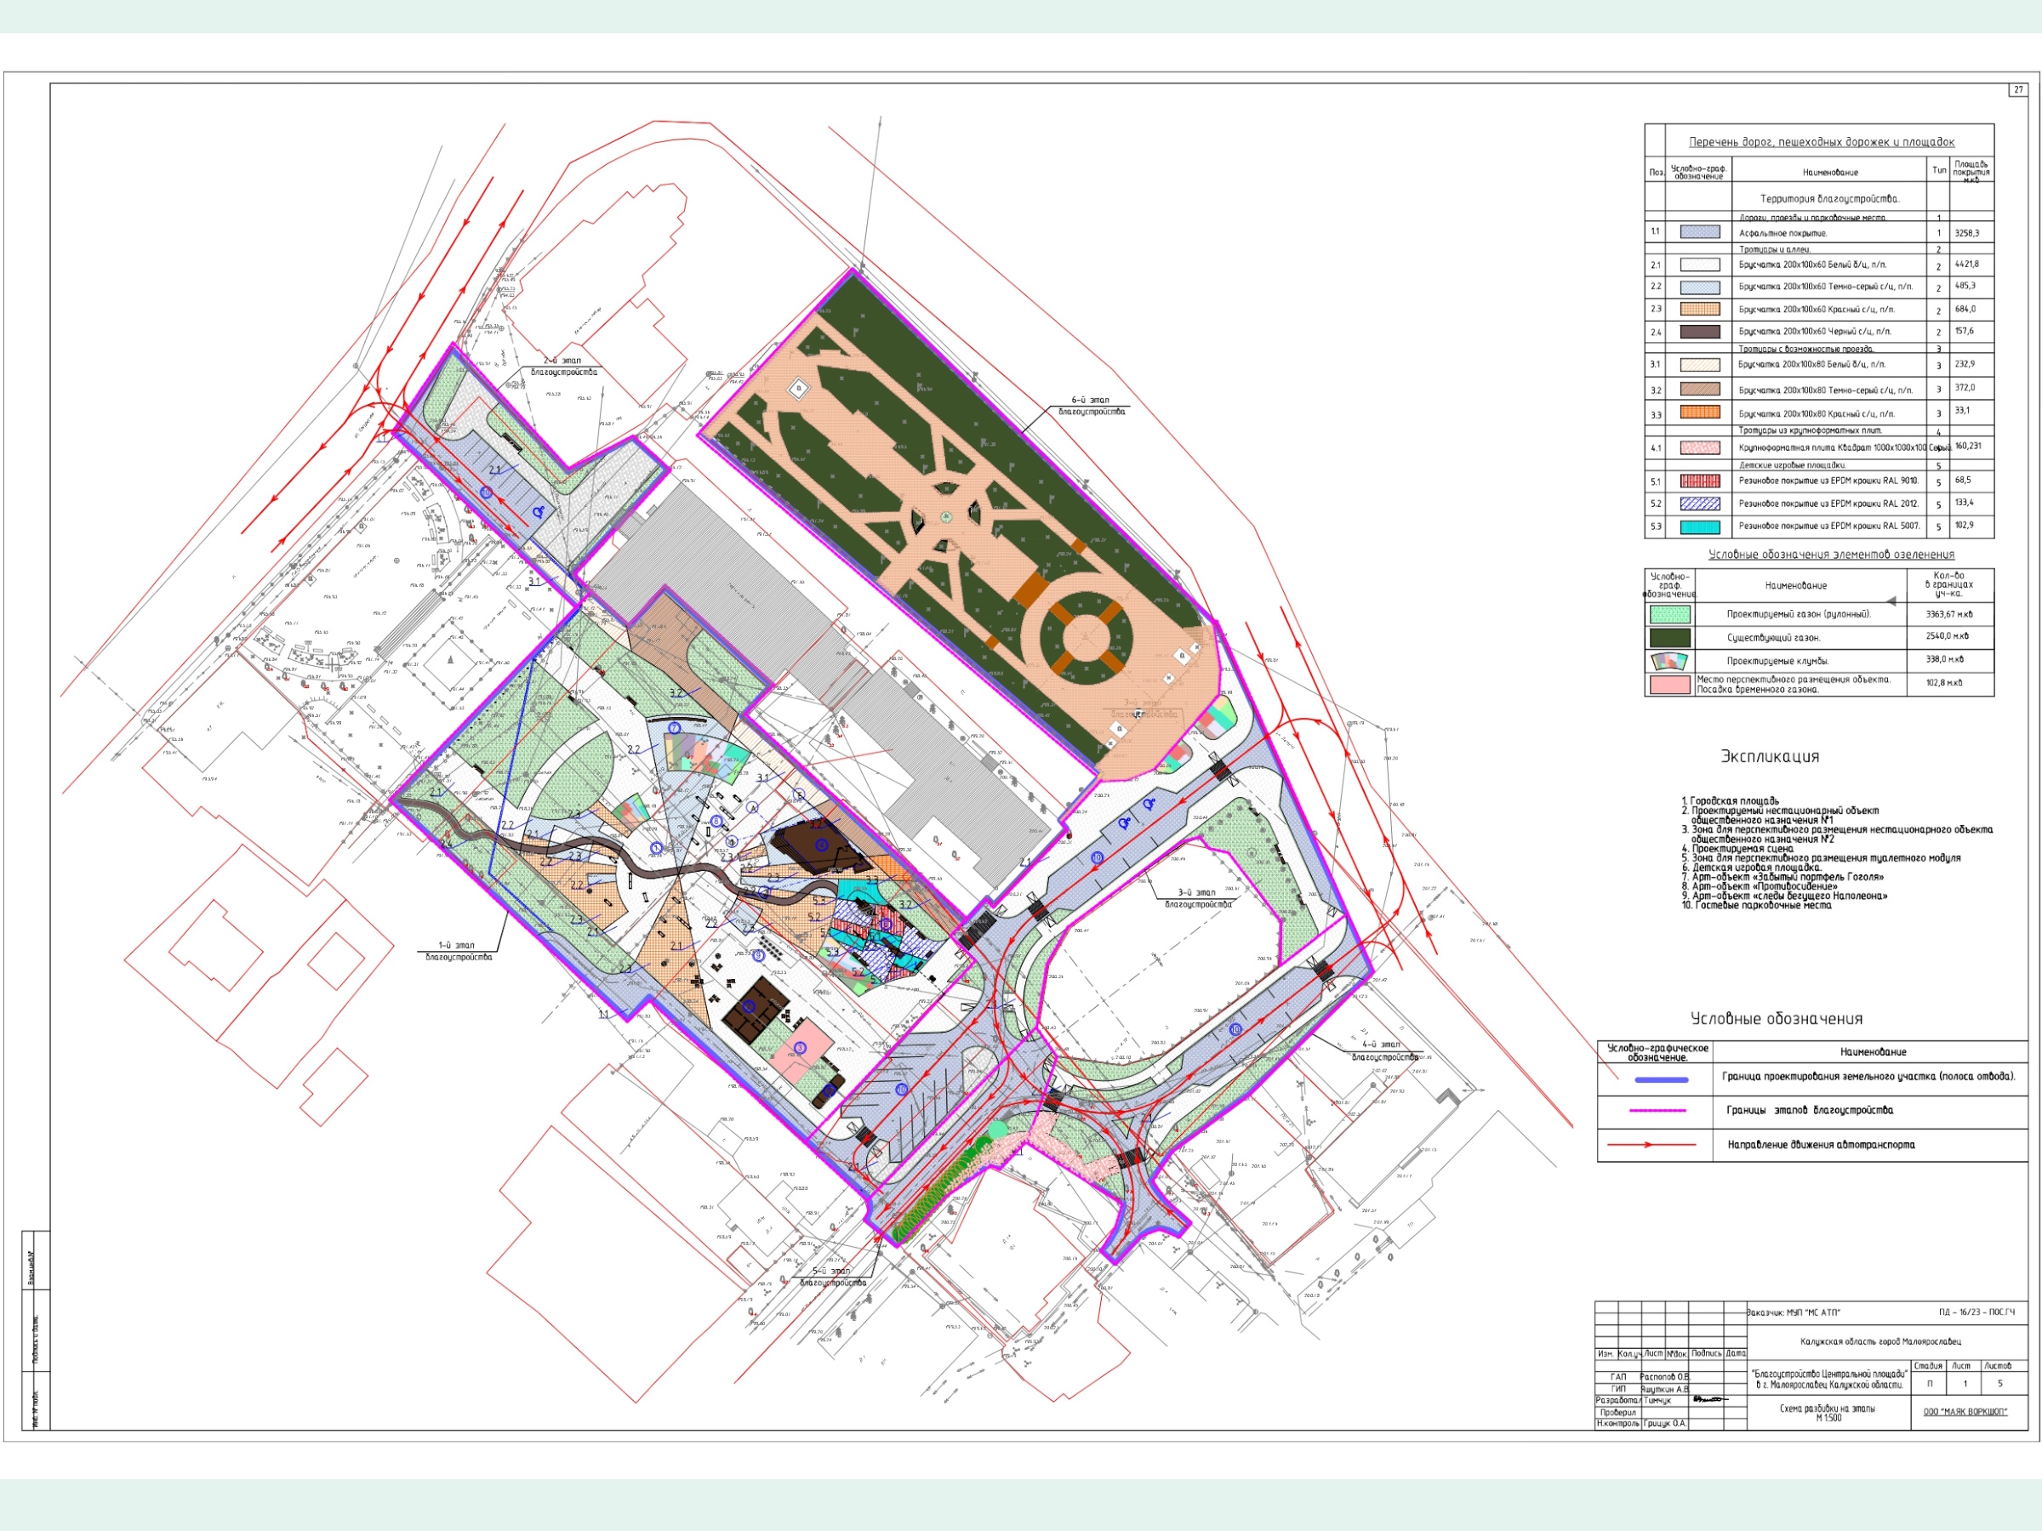
Task: Click the 'Проектируемый газон (рулонный).' label
Action: click(1800, 614)
